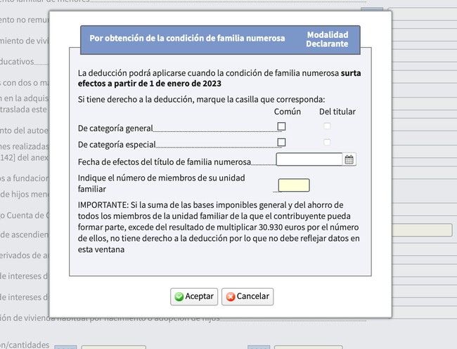Click the 'Común' column heading
Screen dimensions: 457x349
coord(287,112)
